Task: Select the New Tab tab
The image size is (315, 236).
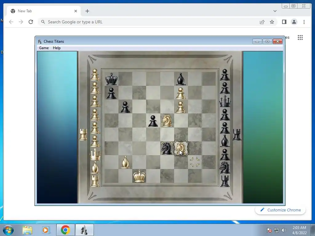Action: tap(44, 11)
